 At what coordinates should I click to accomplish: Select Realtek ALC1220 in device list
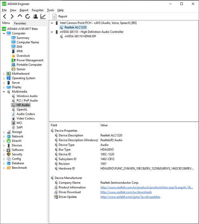point(75,27)
